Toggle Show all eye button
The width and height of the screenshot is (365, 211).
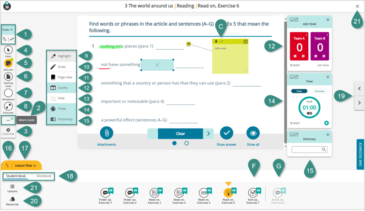click(x=253, y=133)
